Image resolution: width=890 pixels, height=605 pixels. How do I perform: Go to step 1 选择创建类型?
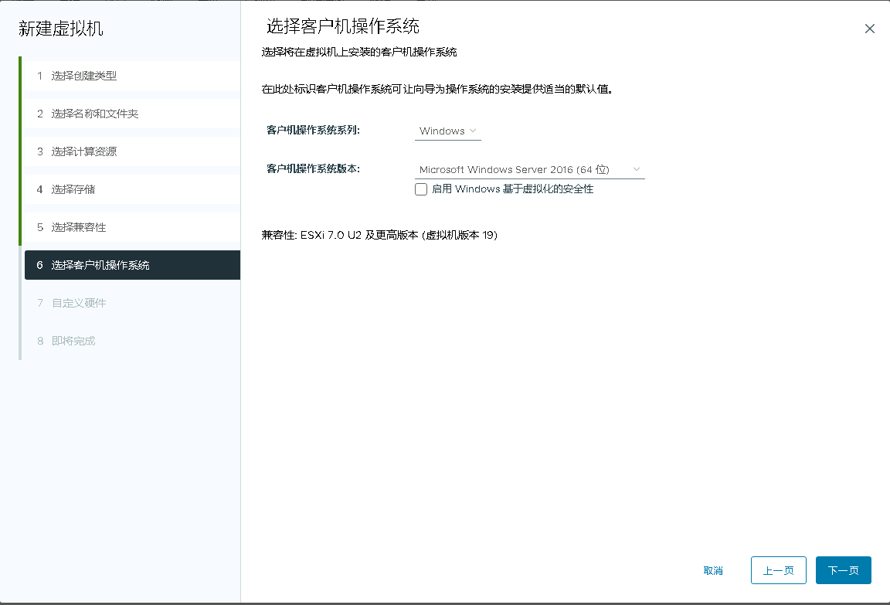tap(84, 76)
